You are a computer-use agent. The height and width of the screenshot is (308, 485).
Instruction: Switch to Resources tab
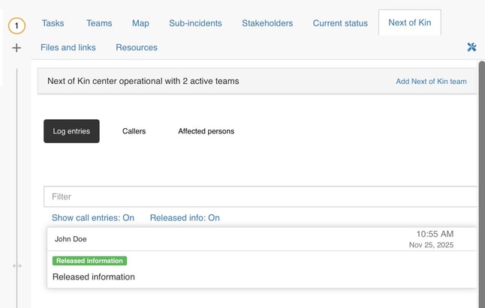point(137,47)
